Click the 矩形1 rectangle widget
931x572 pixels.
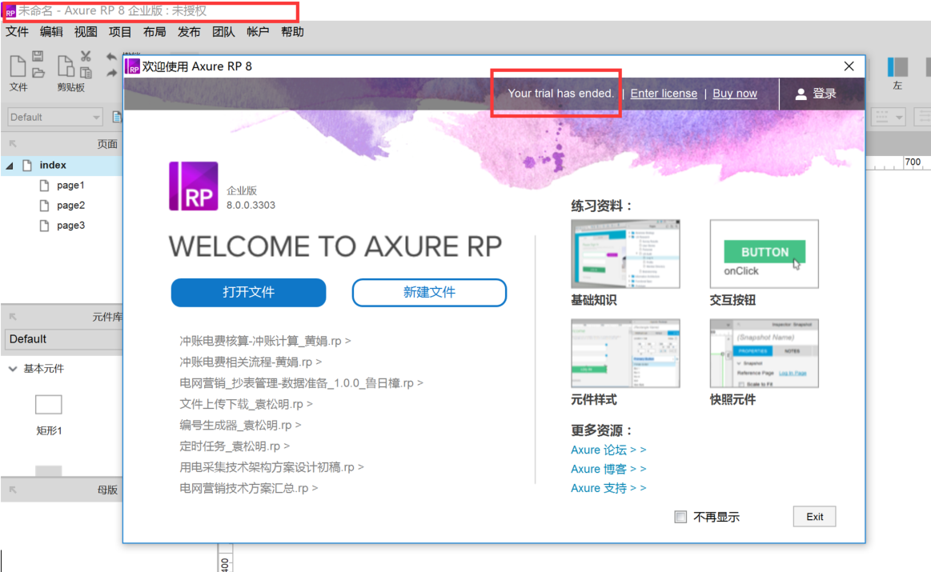click(49, 405)
